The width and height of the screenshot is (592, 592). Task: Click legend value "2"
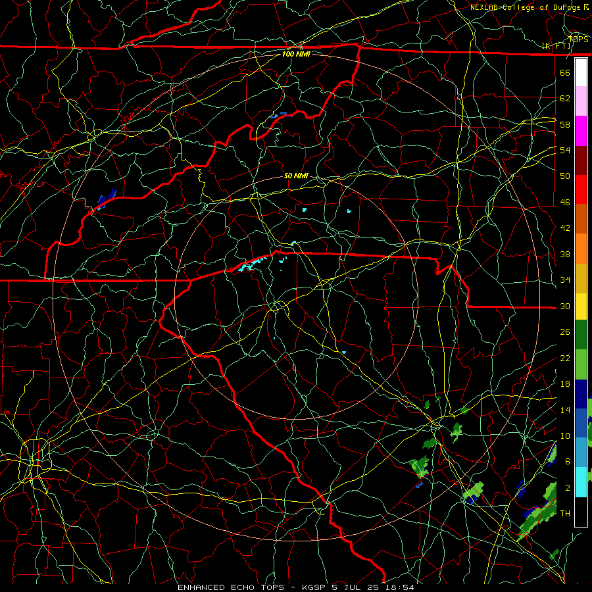click(x=568, y=488)
